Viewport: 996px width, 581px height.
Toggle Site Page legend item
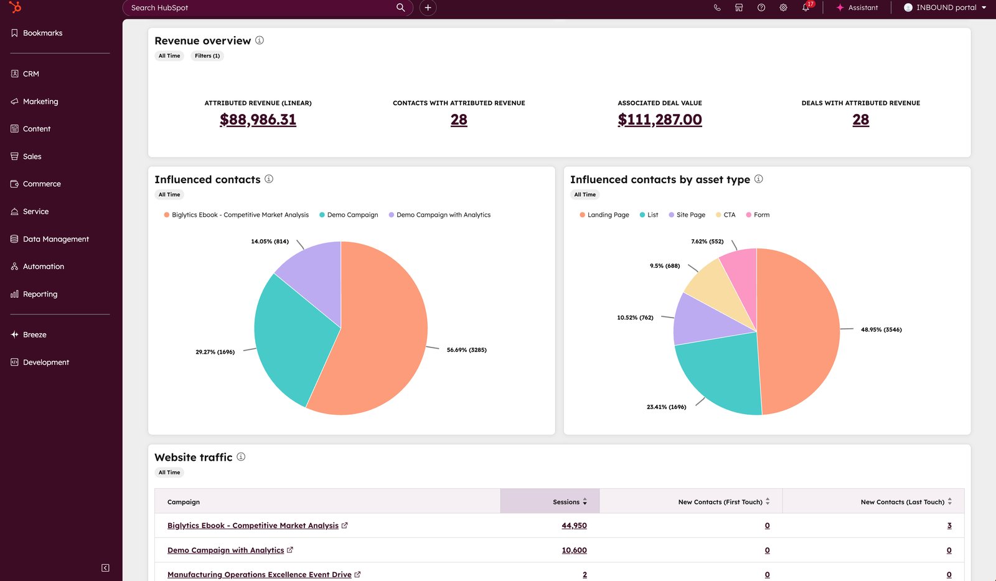(x=687, y=215)
